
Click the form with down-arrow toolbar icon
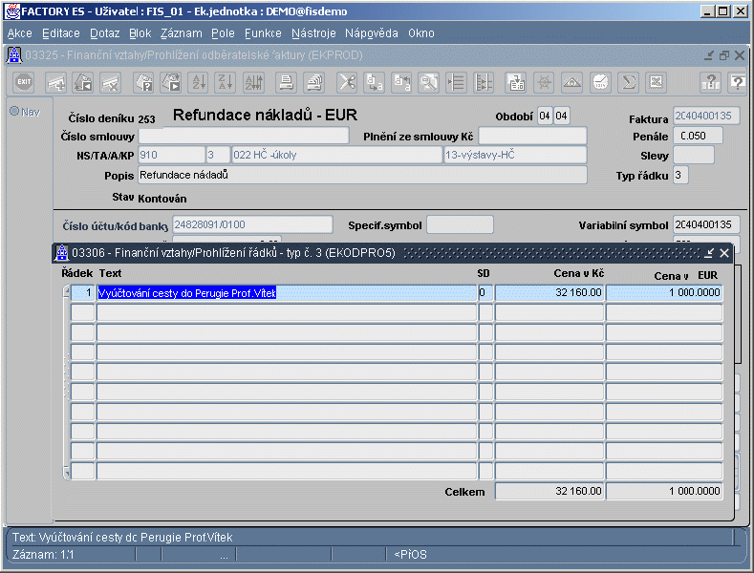tap(516, 82)
